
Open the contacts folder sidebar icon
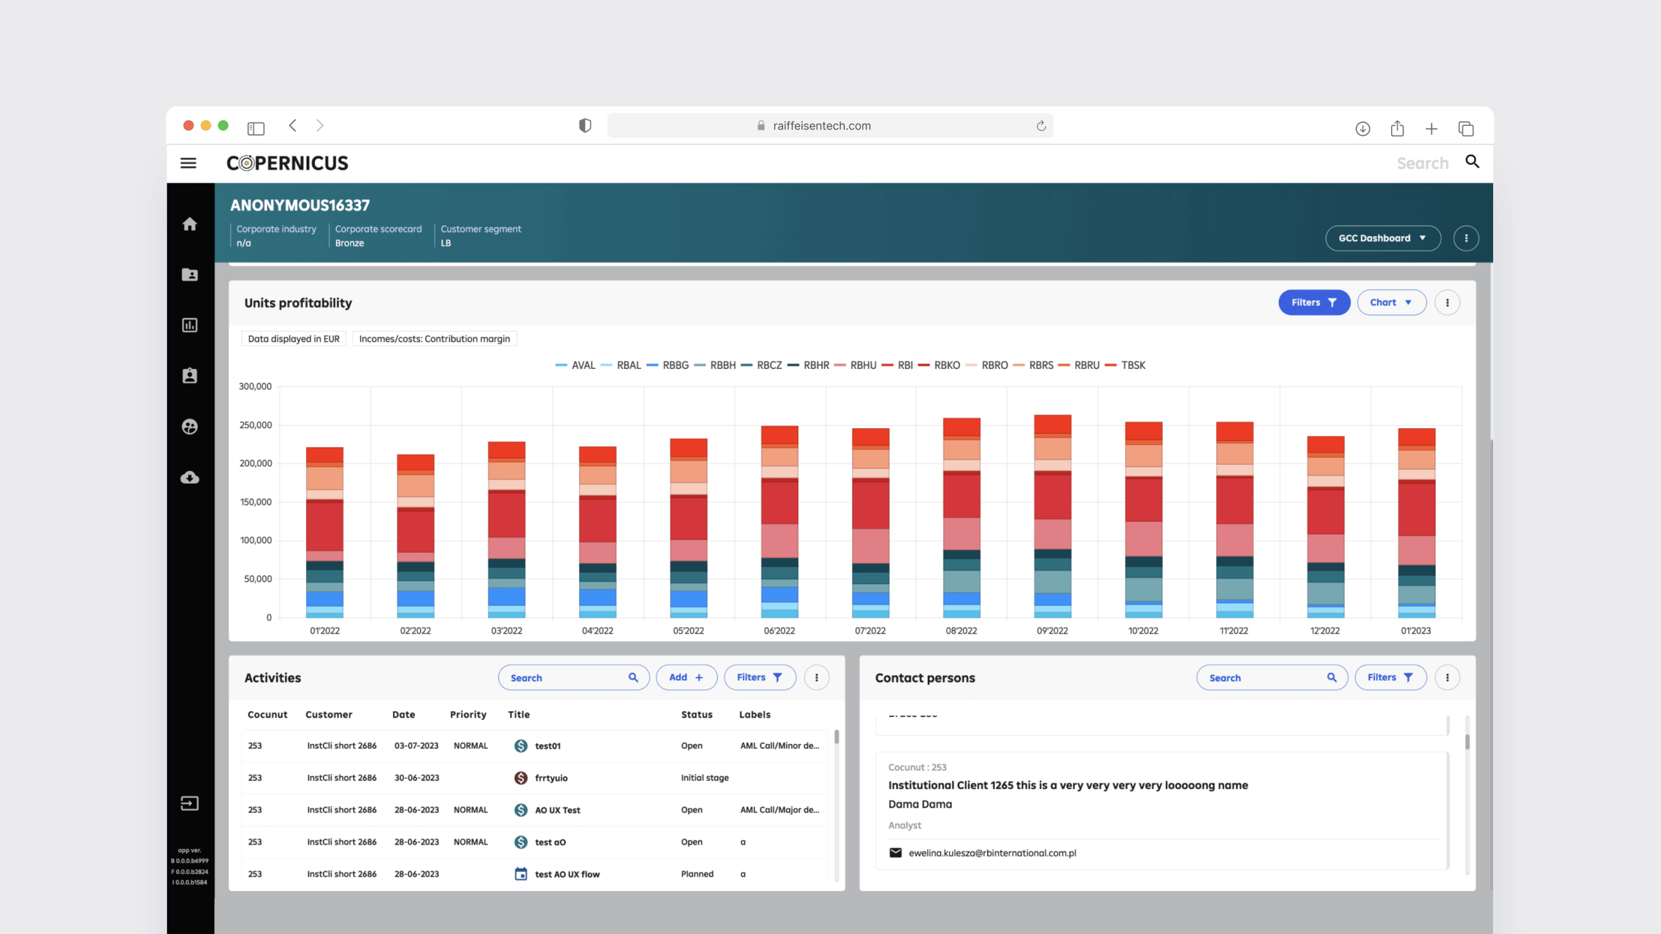click(x=190, y=275)
